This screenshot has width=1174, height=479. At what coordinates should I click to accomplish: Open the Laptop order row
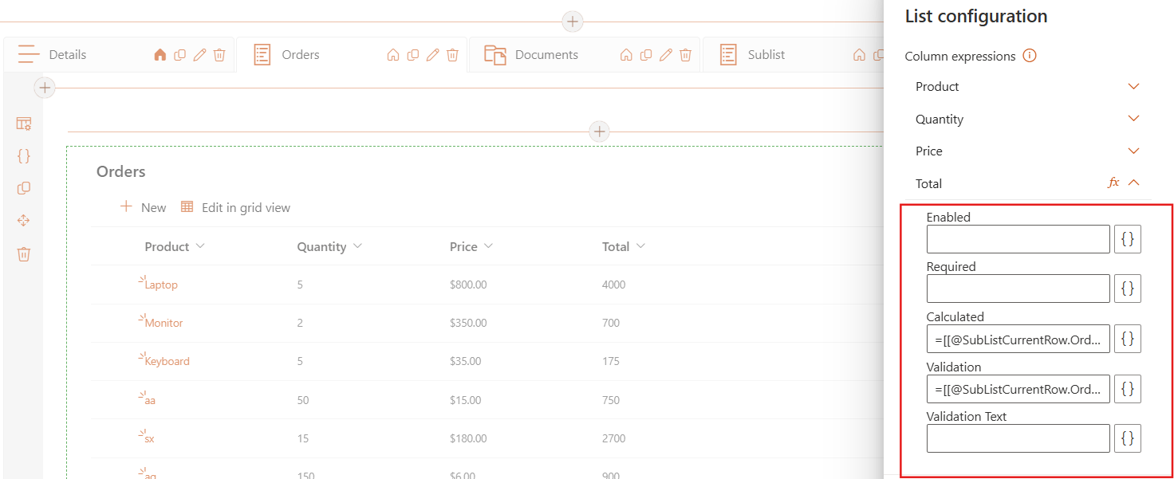pyautogui.click(x=161, y=285)
